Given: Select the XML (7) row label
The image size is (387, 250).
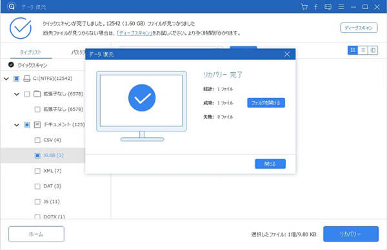Looking at the screenshot, I should click(x=52, y=171).
